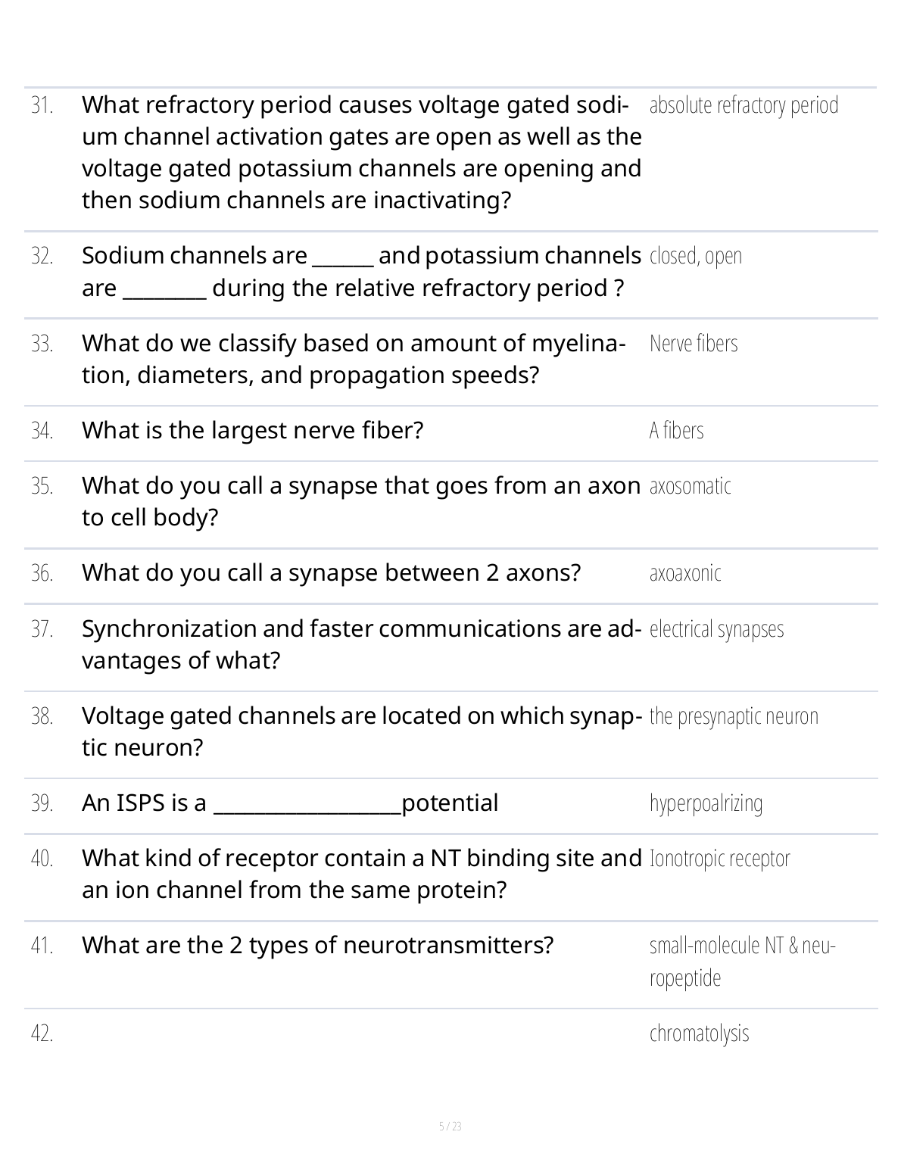
Task: Click the answer "absolute refractory period"
Action: [744, 105]
